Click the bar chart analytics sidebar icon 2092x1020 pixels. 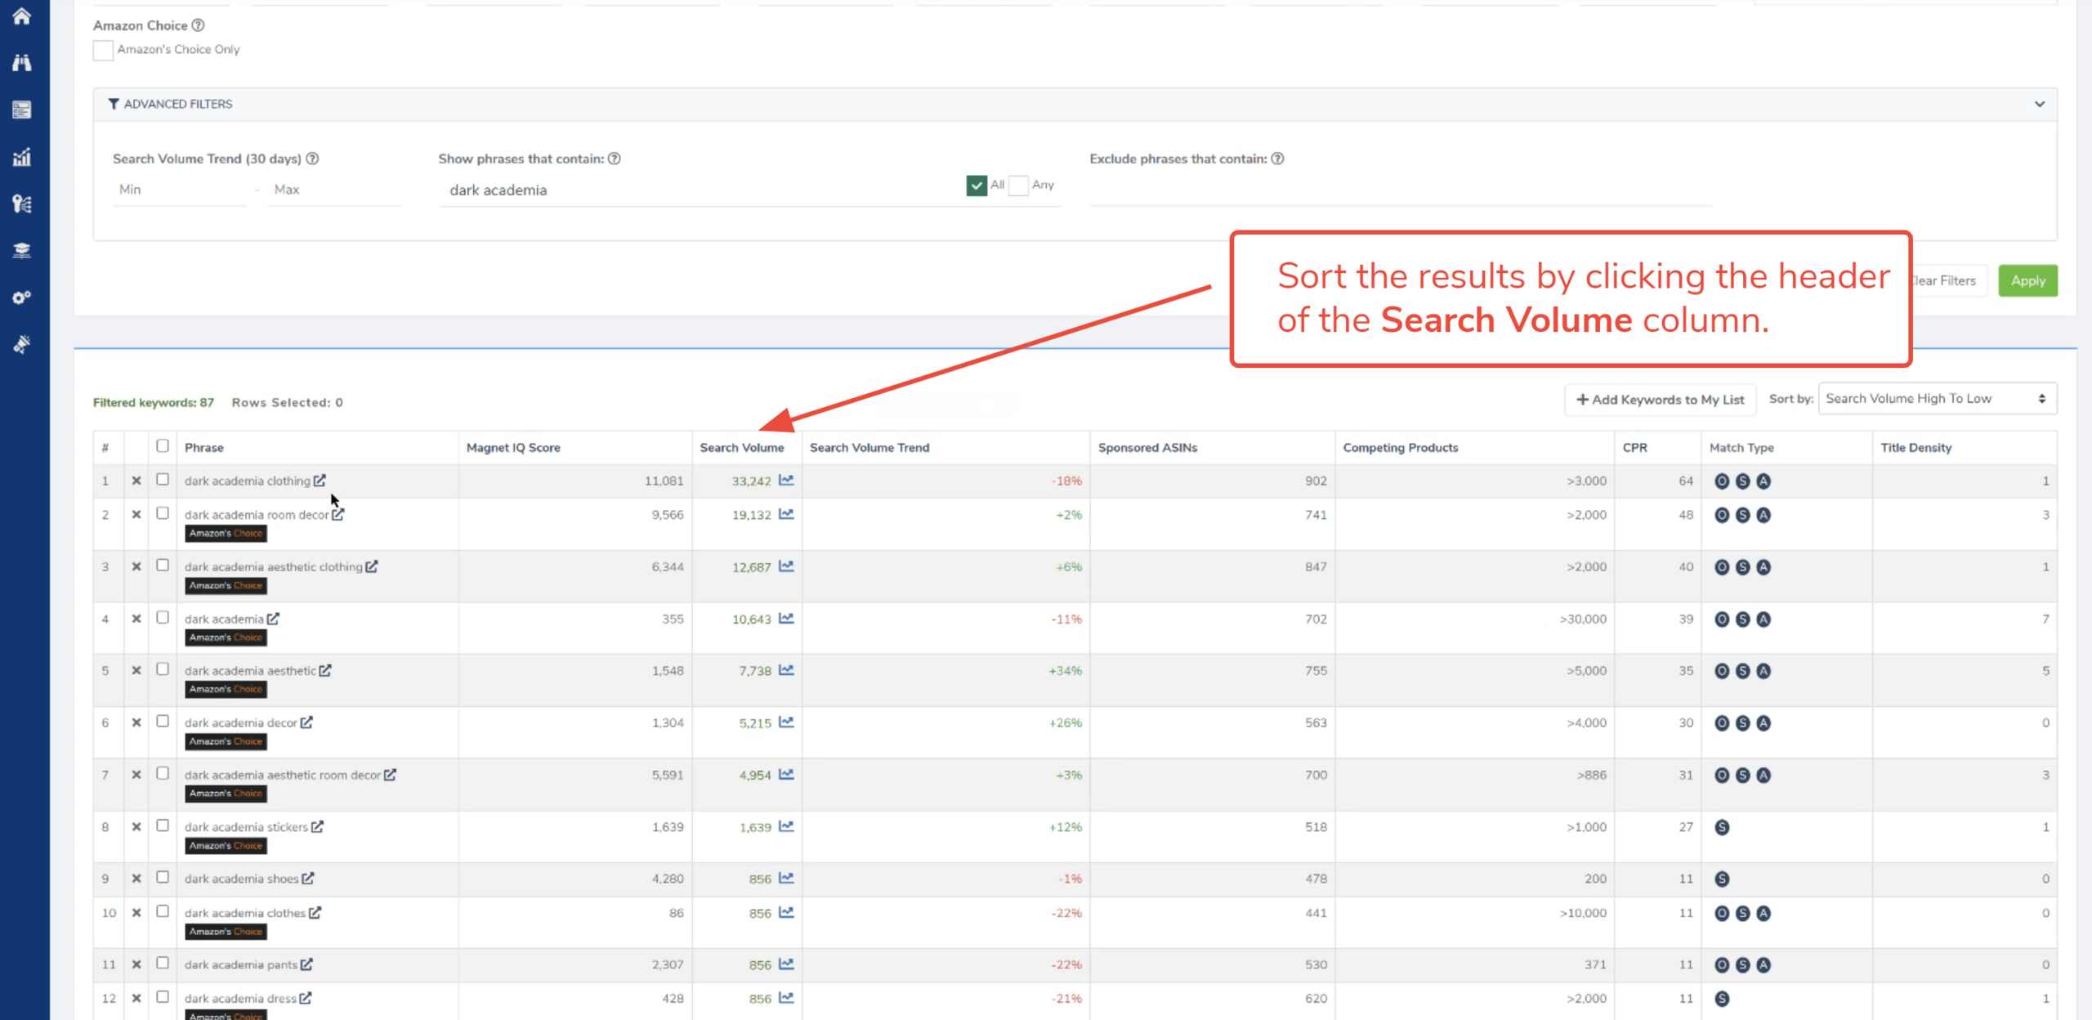click(x=22, y=157)
